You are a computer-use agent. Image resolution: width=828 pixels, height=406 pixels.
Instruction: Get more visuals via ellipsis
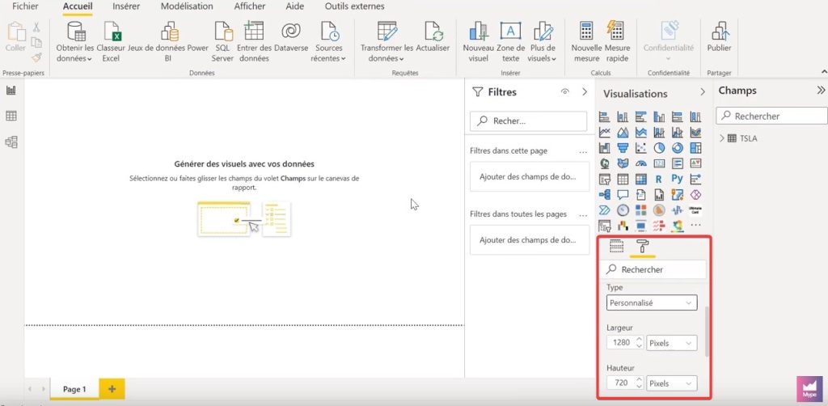click(x=695, y=226)
